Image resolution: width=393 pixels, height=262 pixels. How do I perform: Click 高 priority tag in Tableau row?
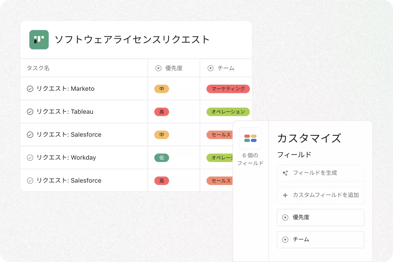162,112
